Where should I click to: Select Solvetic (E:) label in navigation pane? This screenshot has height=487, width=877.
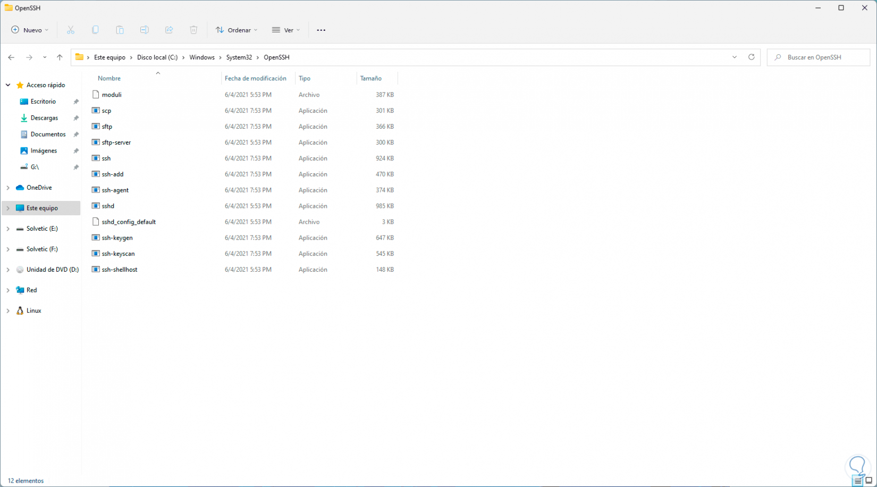tap(42, 229)
